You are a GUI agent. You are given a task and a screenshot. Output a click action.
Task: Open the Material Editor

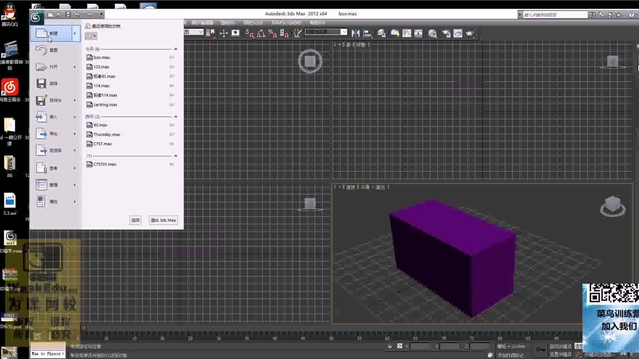(x=432, y=34)
